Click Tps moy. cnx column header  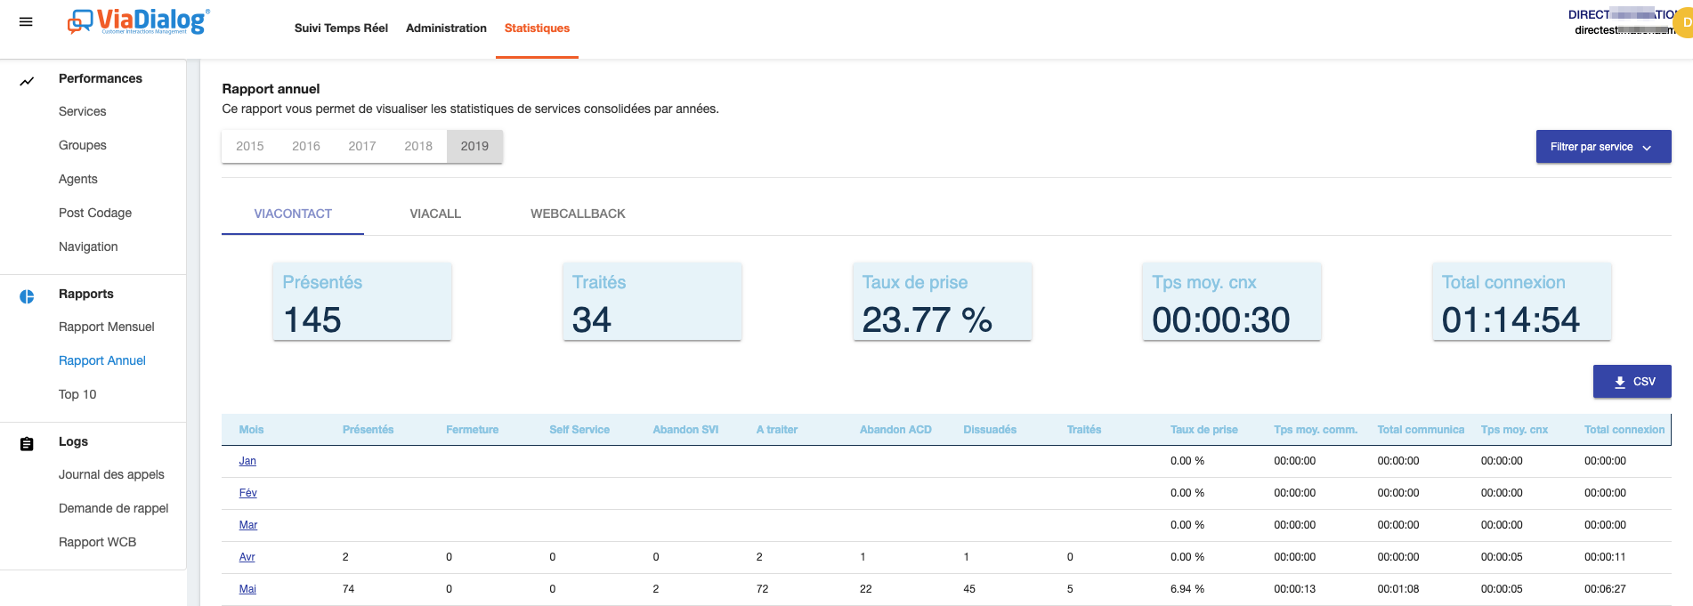tap(1514, 430)
